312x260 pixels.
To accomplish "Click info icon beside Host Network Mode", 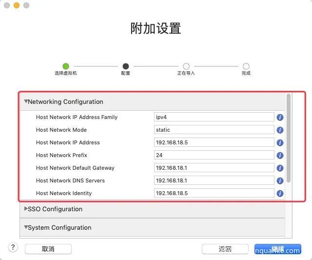I will [280, 130].
